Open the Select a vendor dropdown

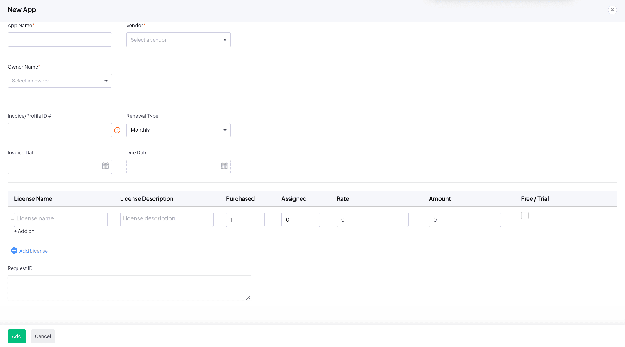click(x=178, y=40)
